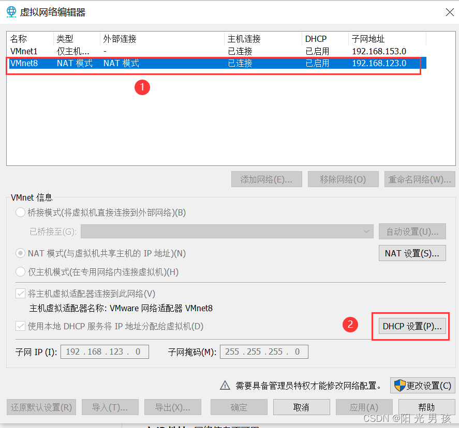Click subnet address 192.168.123.0 cell

click(x=379, y=63)
